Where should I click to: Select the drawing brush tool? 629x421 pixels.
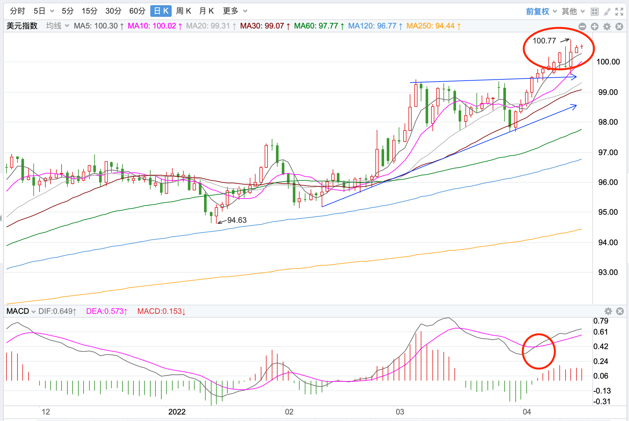[x=607, y=12]
